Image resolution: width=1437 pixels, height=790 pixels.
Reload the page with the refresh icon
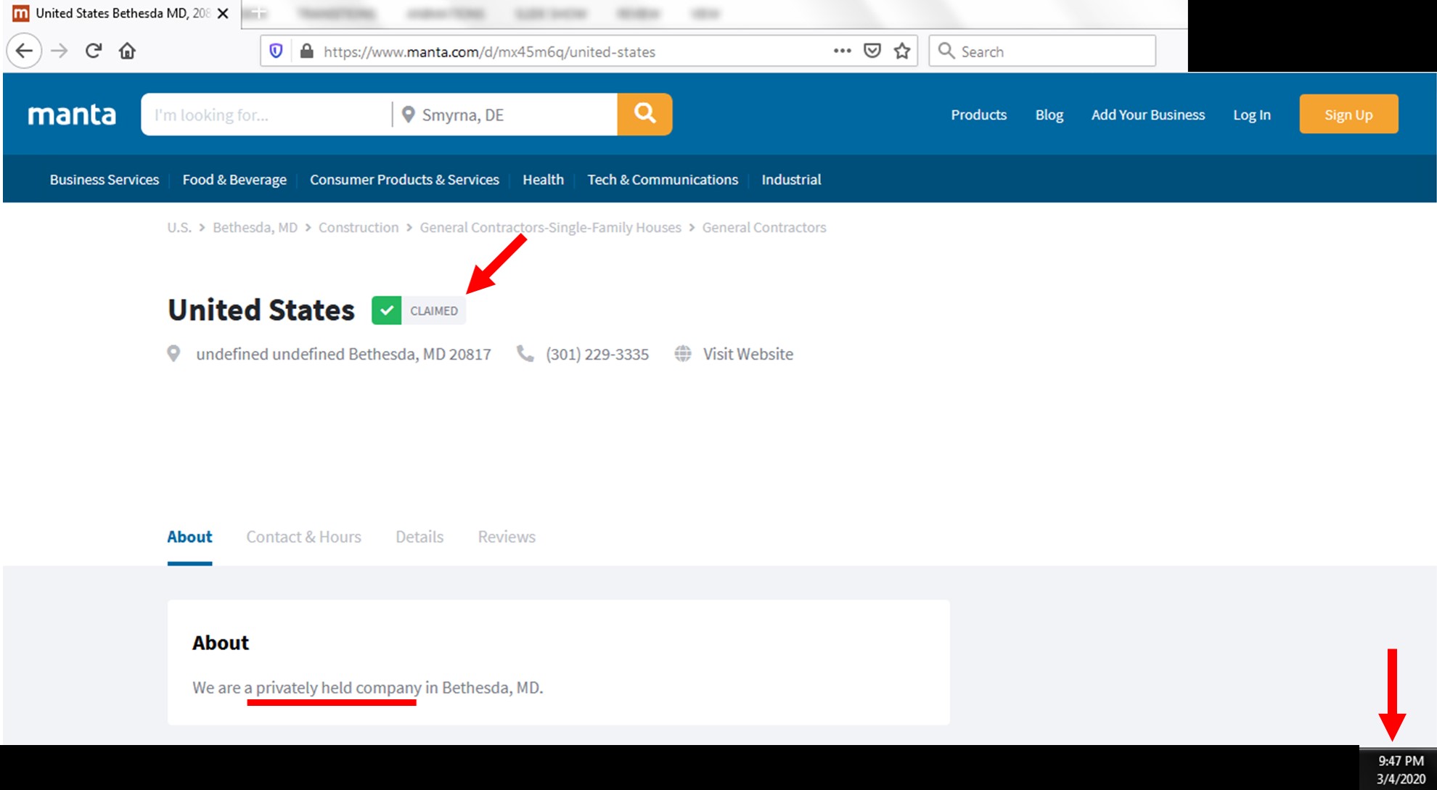(x=94, y=51)
